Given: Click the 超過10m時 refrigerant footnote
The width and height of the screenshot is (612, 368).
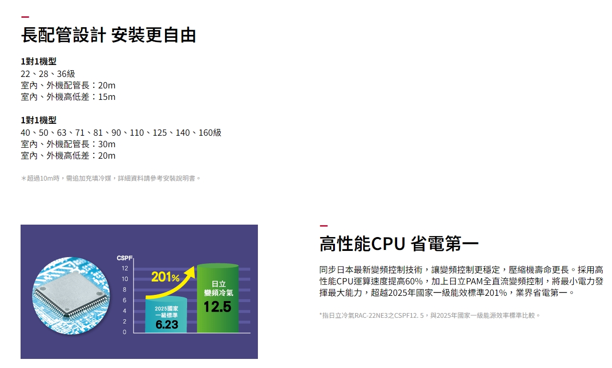Looking at the screenshot, I should (x=111, y=178).
